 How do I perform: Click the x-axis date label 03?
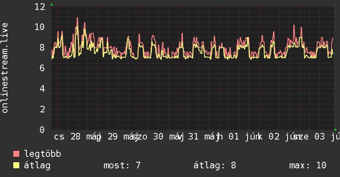coord(319,137)
